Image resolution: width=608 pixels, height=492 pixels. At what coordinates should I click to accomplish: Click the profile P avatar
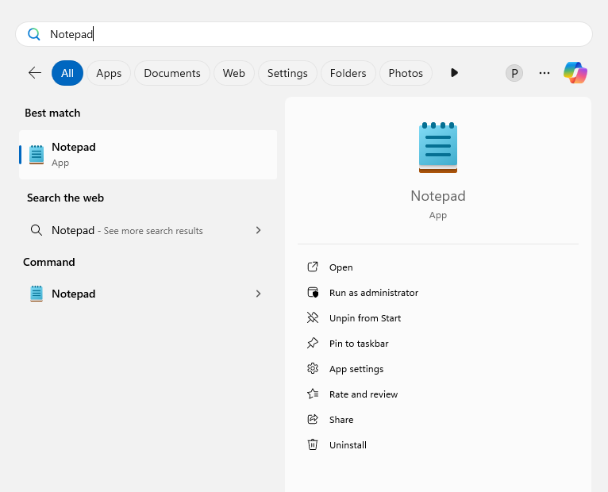514,73
